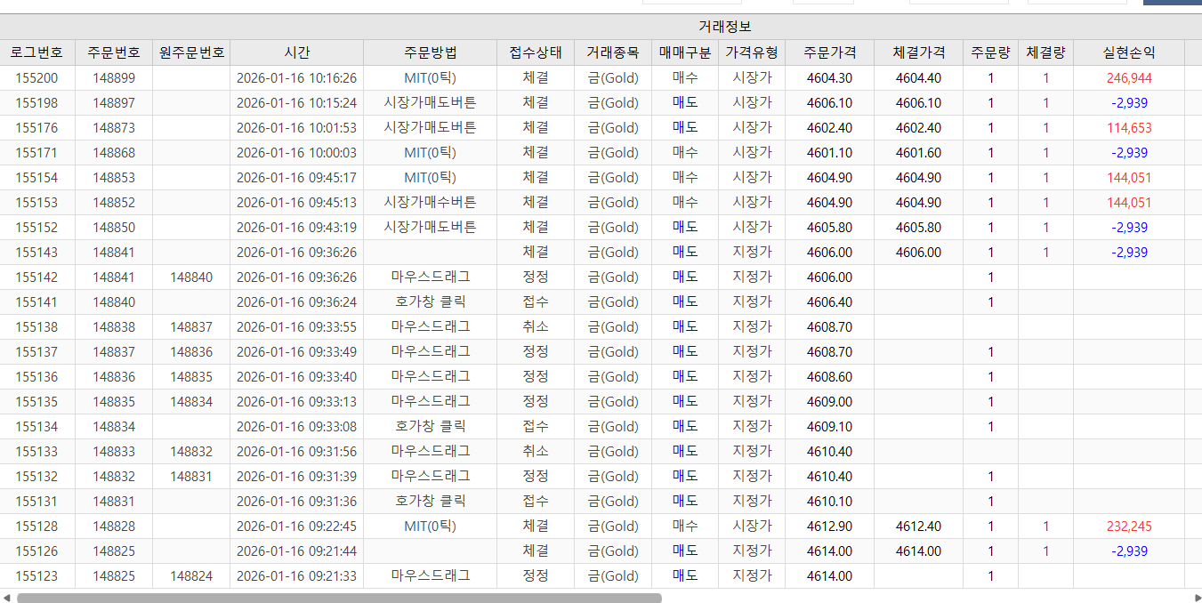Click the timestamp 2026-01-16 09:22:45
The height and width of the screenshot is (603, 1202).
(296, 527)
